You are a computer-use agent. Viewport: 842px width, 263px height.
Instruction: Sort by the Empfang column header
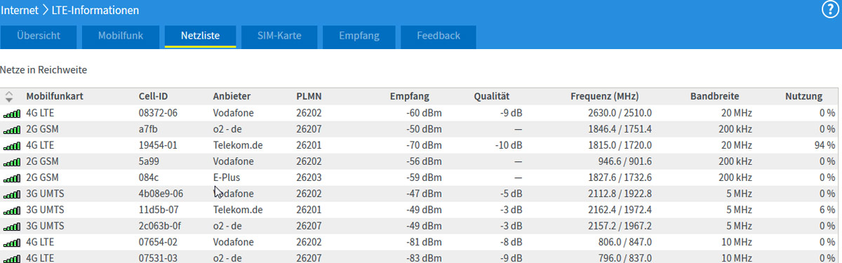click(409, 97)
